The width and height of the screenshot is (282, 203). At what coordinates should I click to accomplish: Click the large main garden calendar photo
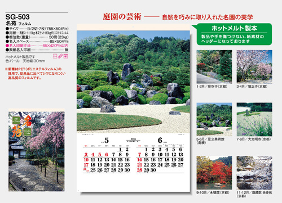tap(133, 82)
